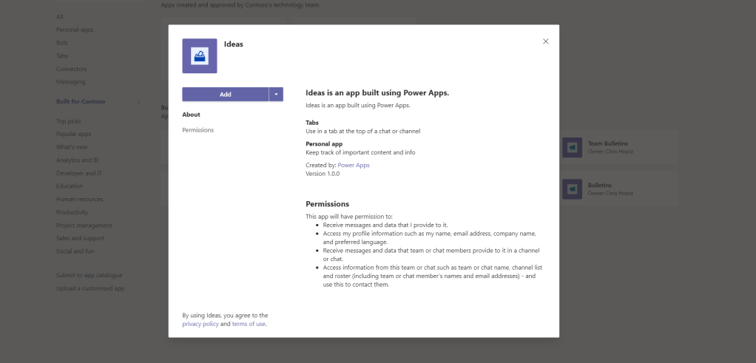This screenshot has width=756, height=363.
Task: Click Submit to app catalogue
Action: point(89,275)
